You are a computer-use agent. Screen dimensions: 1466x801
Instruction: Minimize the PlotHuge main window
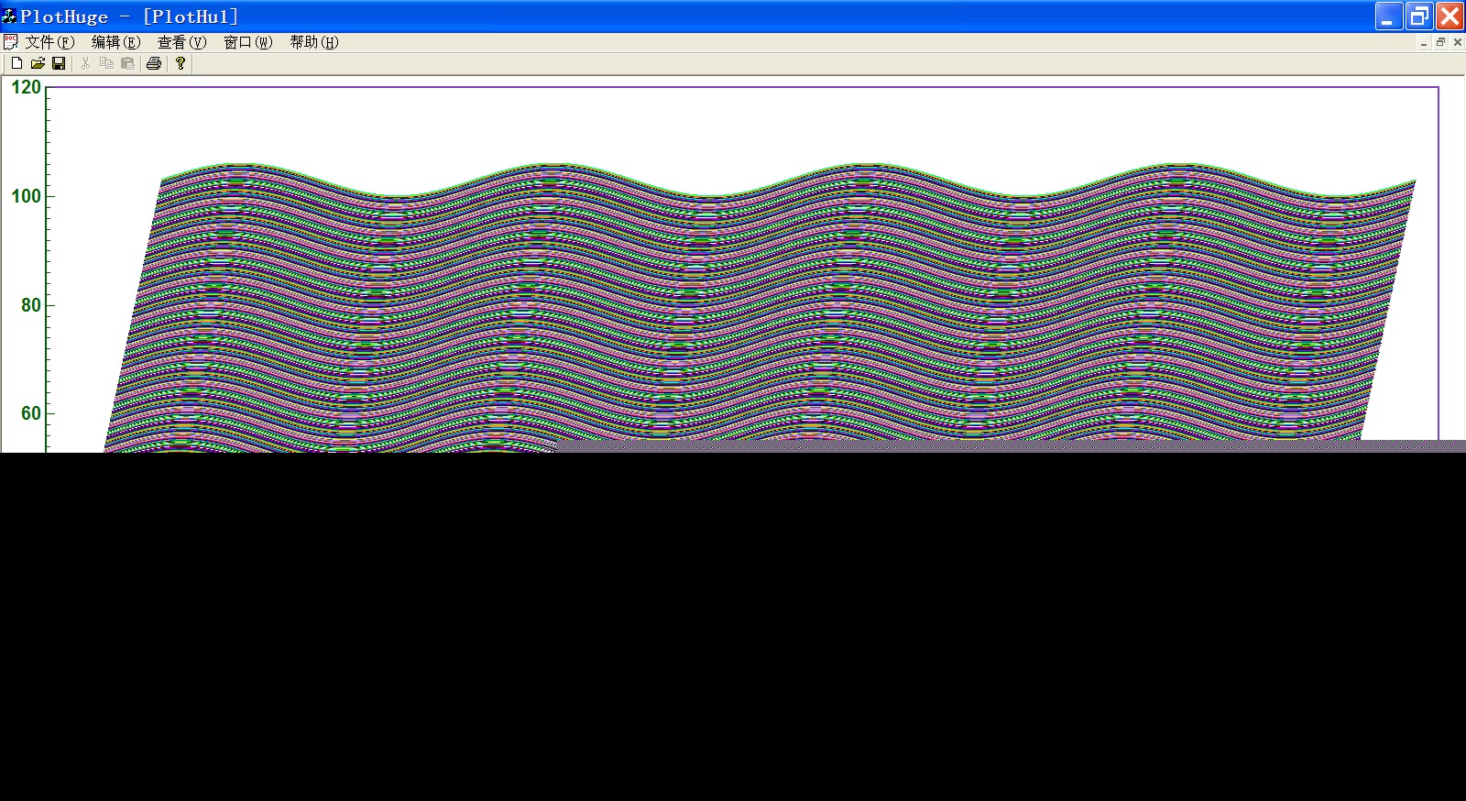(1389, 16)
